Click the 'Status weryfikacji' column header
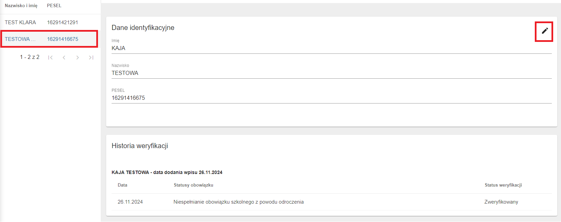The width and height of the screenshot is (561, 222). pyautogui.click(x=503, y=185)
